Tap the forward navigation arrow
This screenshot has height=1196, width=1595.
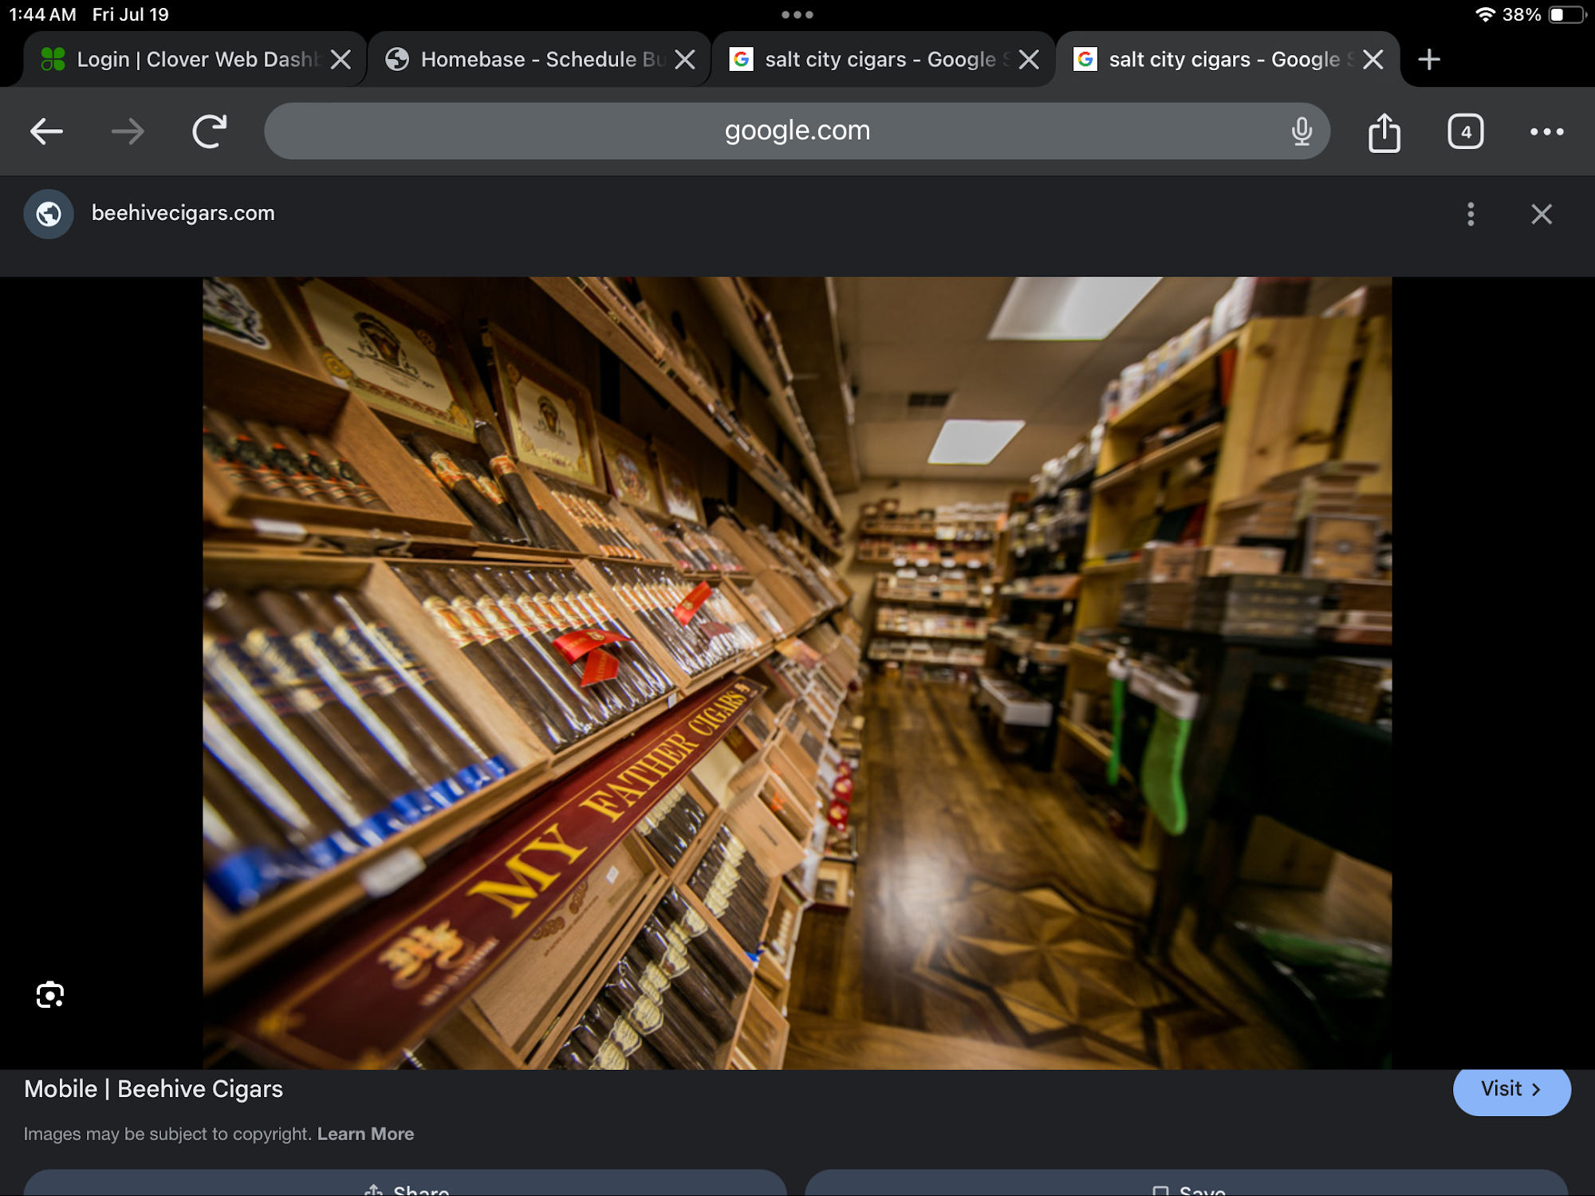128,132
